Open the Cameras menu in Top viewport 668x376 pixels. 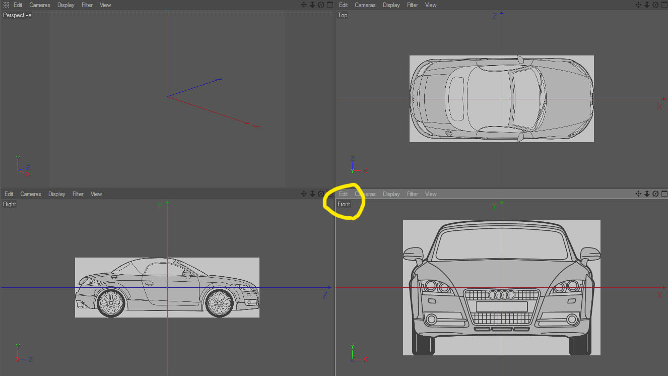coord(365,5)
